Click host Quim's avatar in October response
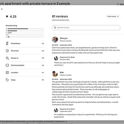This screenshot has height=124, width=124. point(56,58)
